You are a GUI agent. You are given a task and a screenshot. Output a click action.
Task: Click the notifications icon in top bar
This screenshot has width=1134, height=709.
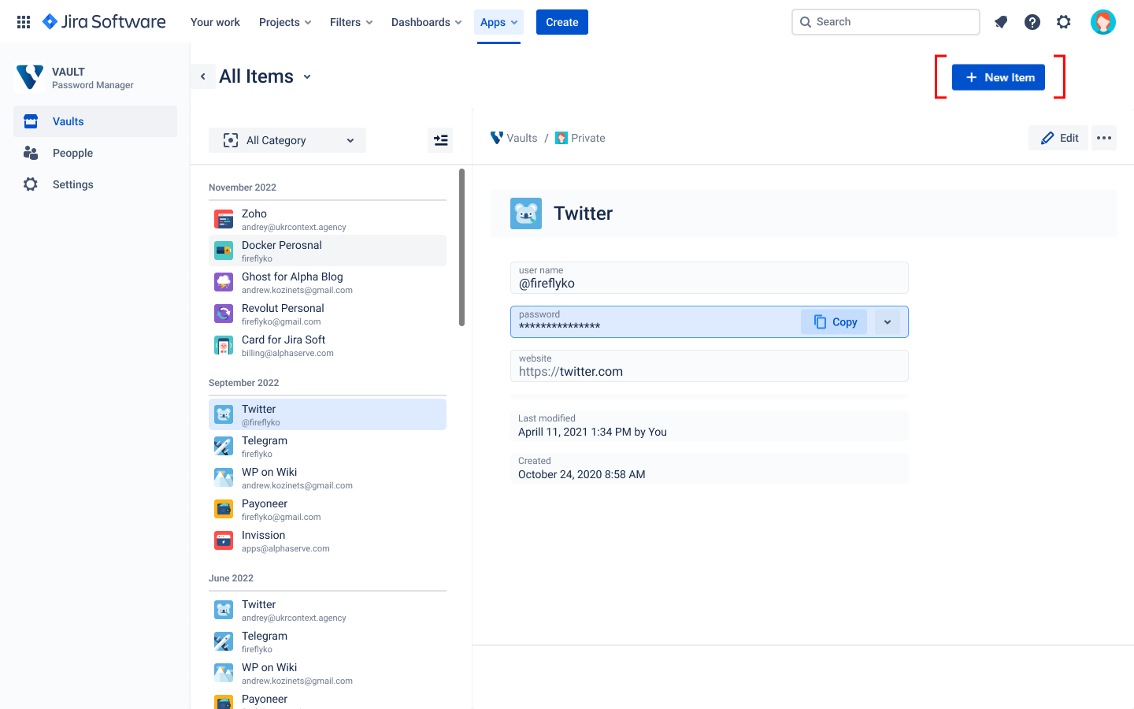tap(1001, 22)
